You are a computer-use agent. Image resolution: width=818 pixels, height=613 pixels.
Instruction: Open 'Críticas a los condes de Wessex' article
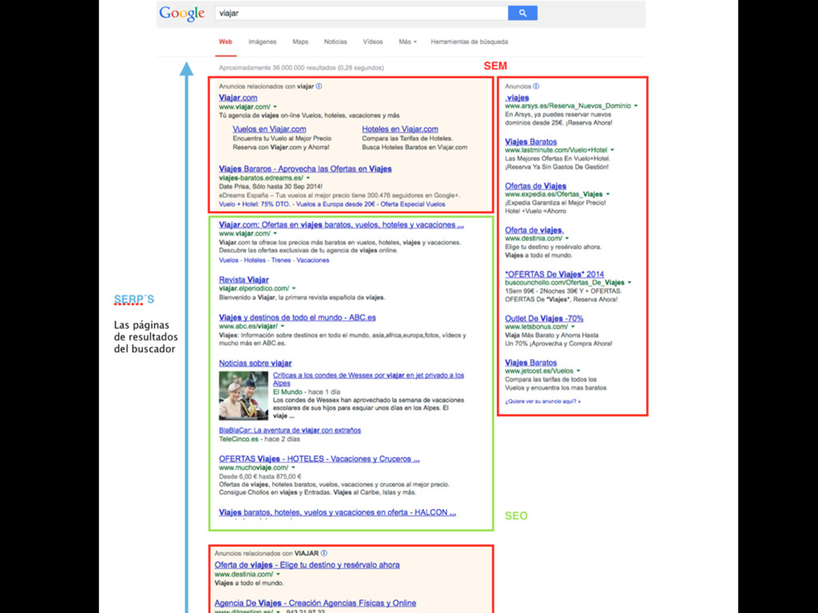click(368, 379)
